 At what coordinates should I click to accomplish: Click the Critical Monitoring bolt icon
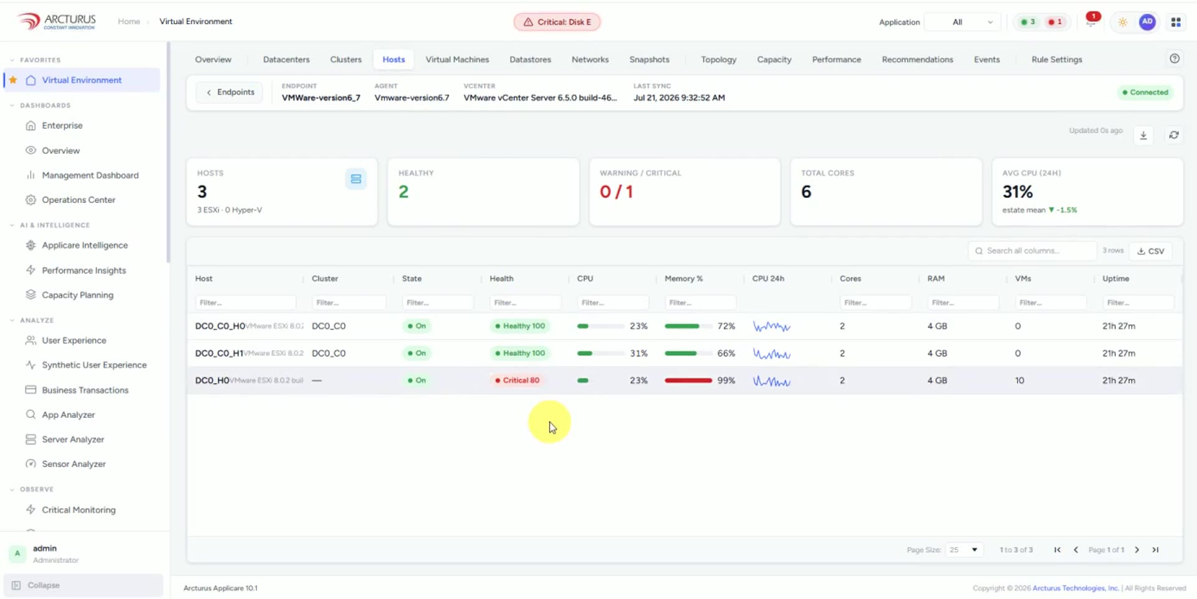coord(31,509)
